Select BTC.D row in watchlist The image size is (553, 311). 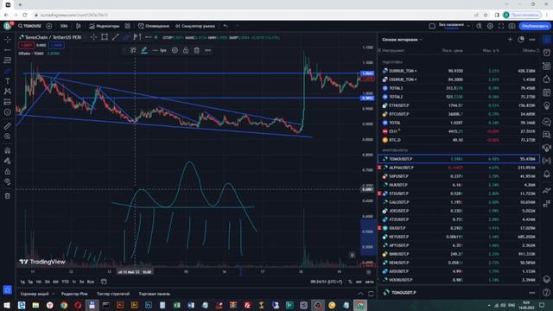click(459, 140)
